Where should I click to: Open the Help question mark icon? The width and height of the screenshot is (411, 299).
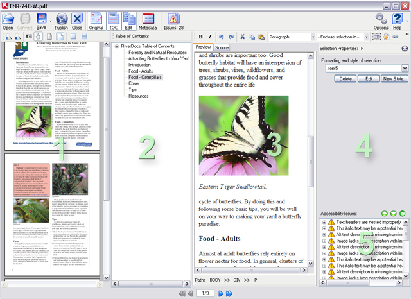click(x=398, y=21)
